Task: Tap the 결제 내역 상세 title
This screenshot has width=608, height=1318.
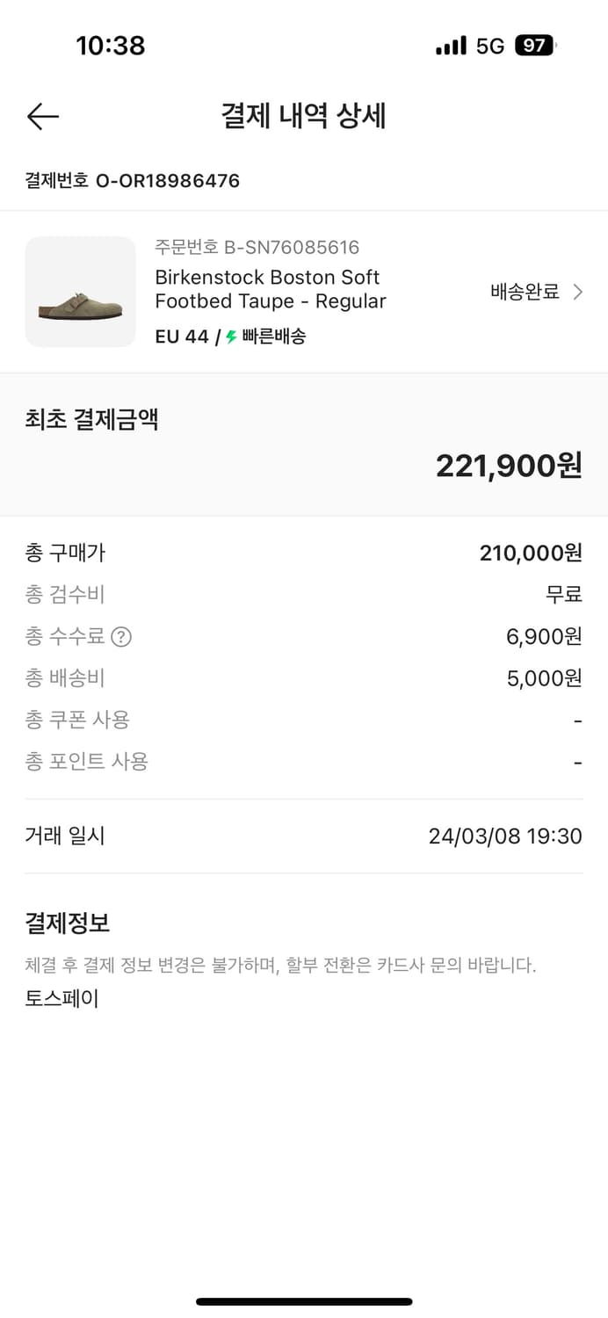Action: pos(304,116)
